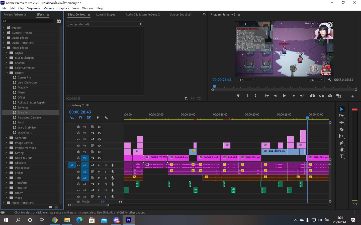Create new custom bin in Effects

50,207
